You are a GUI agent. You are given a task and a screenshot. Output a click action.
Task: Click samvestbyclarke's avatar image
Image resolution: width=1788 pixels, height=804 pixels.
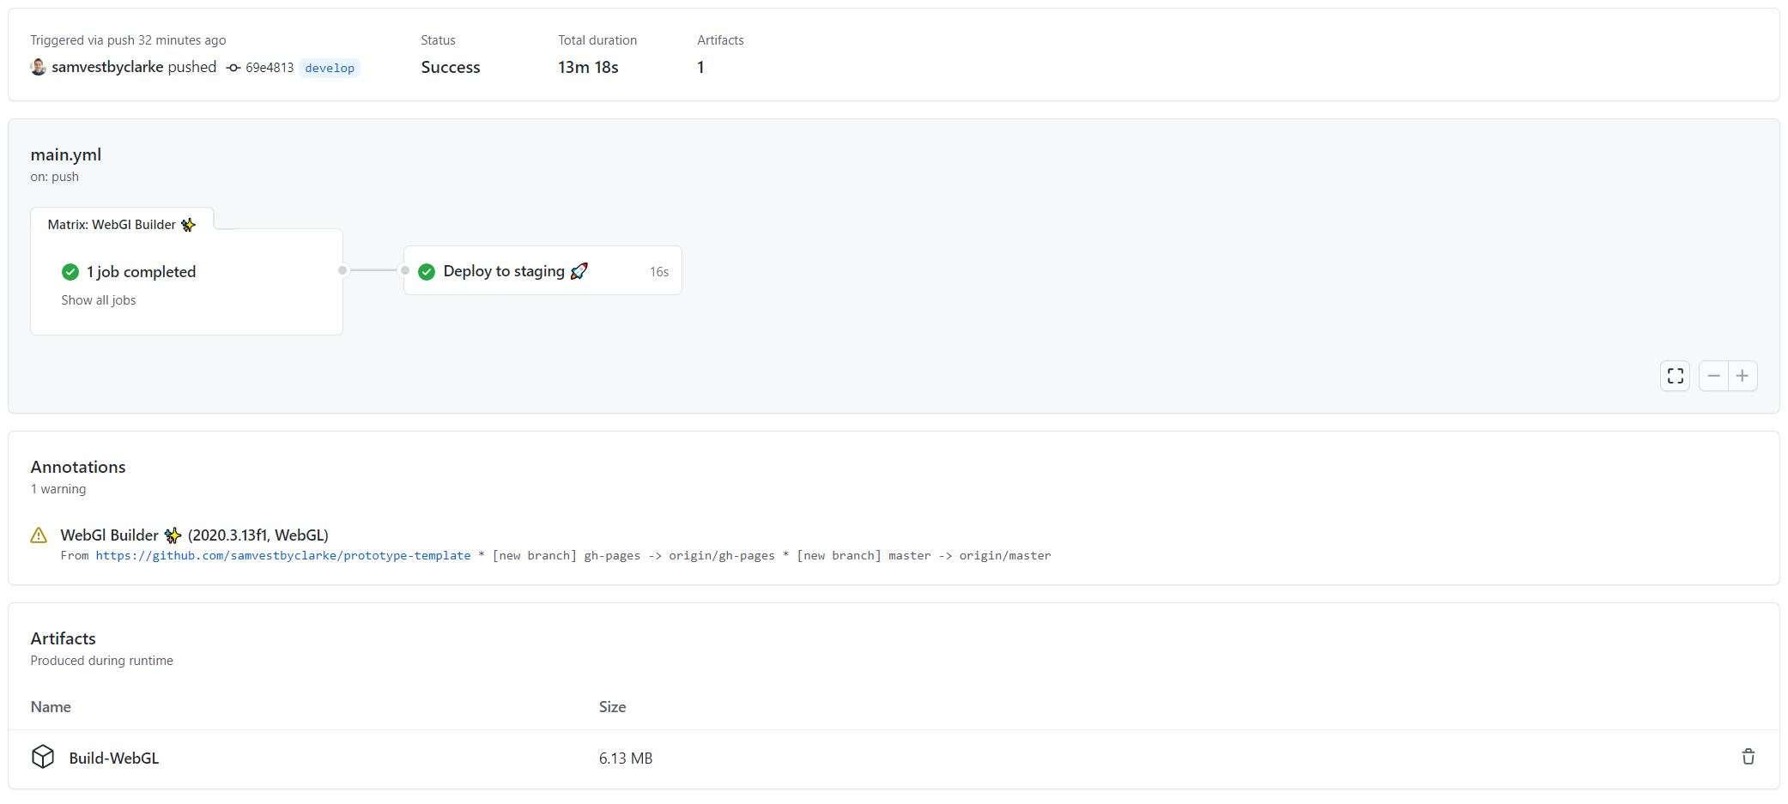(x=37, y=67)
